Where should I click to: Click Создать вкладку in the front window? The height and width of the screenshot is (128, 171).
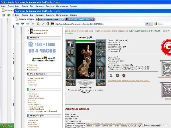(25, 19)
